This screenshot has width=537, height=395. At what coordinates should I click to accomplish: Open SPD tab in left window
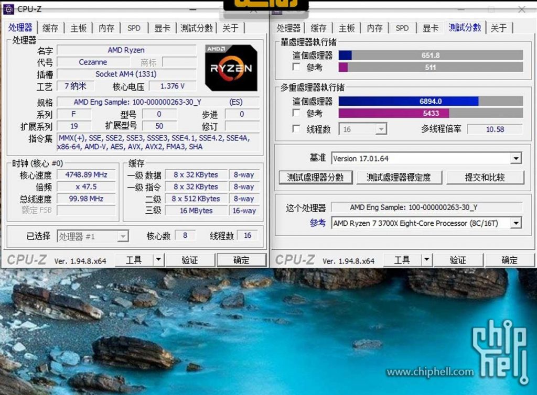134,28
